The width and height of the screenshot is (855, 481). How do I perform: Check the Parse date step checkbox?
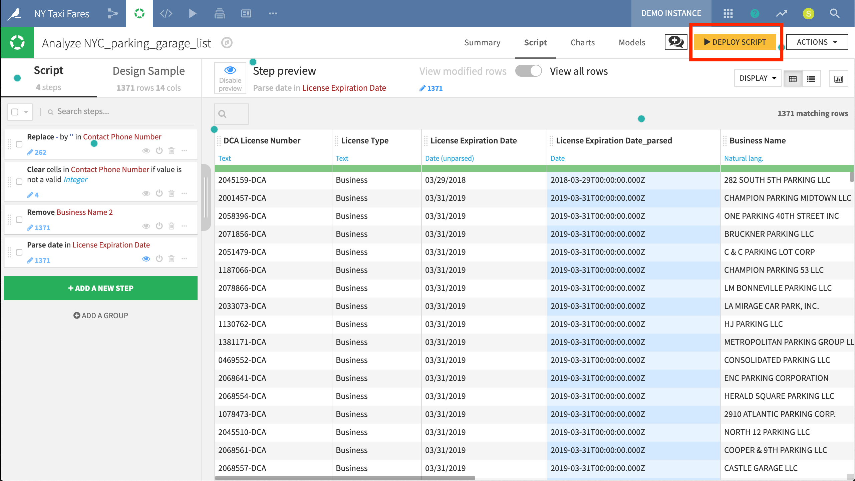point(19,252)
